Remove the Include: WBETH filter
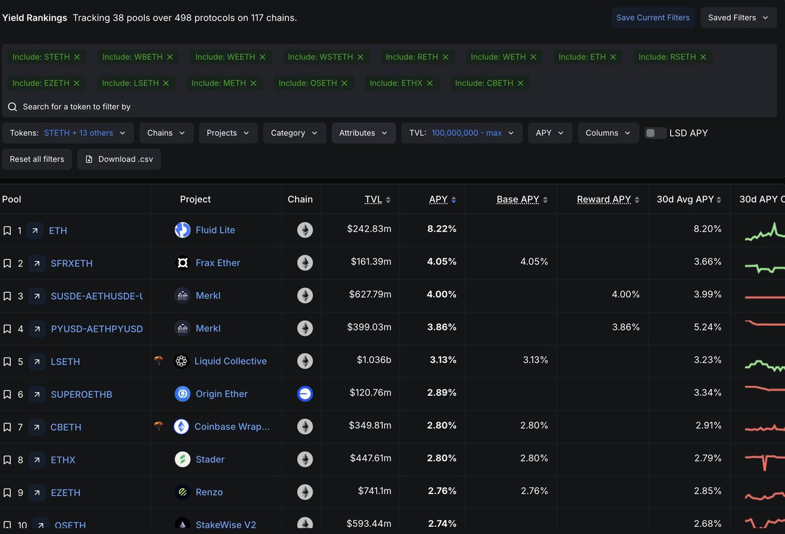785x534 pixels. (x=169, y=57)
